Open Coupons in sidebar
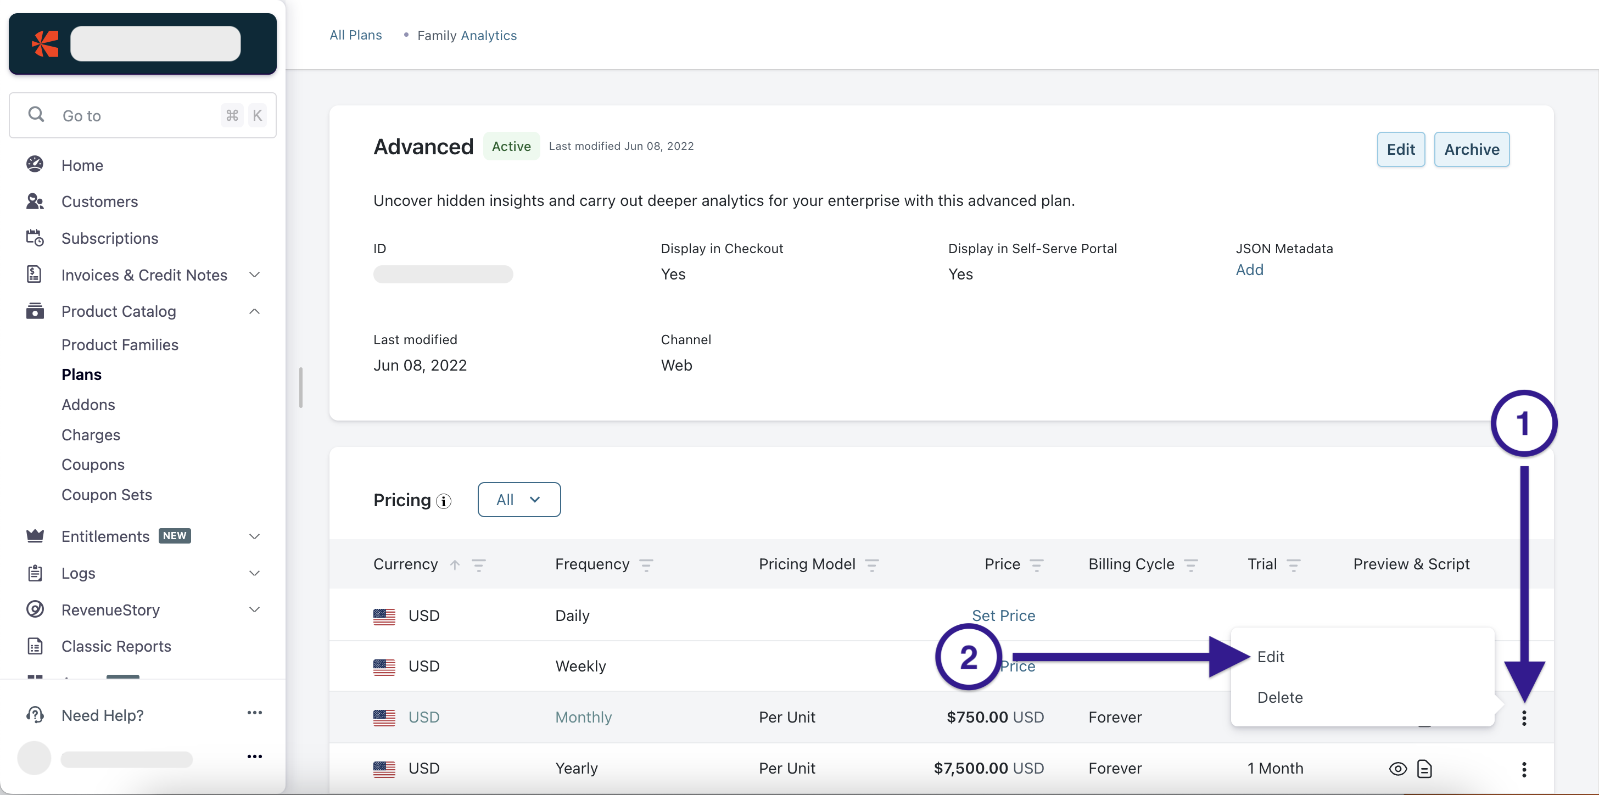 coord(93,464)
